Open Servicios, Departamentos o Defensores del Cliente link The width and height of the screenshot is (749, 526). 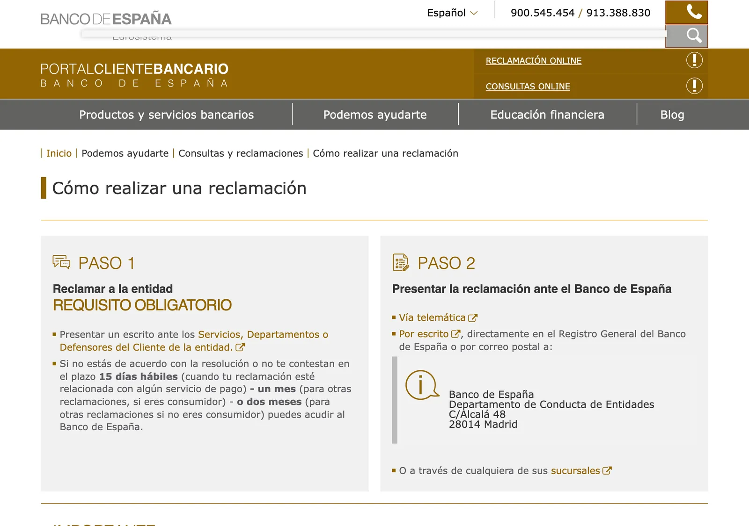[x=193, y=341]
